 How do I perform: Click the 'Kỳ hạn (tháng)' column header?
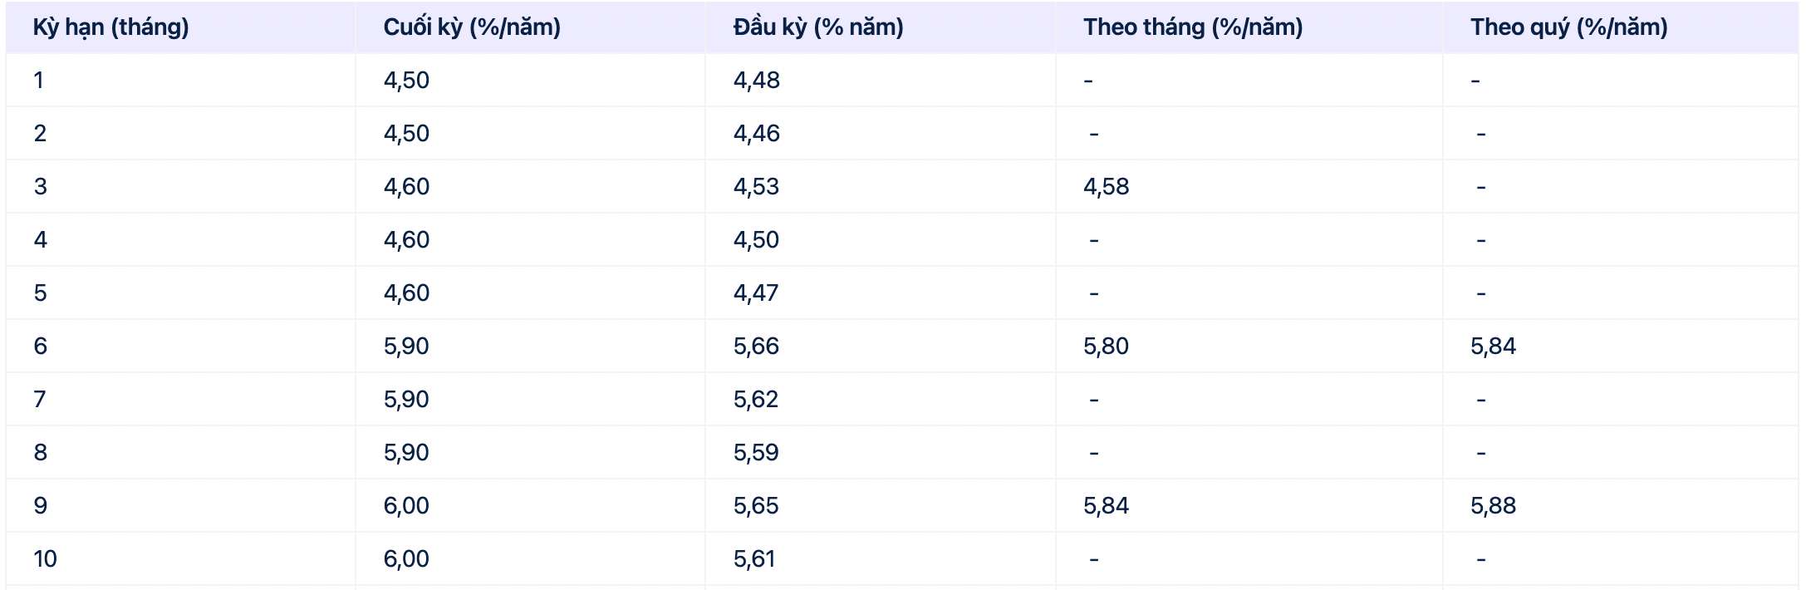[110, 27]
